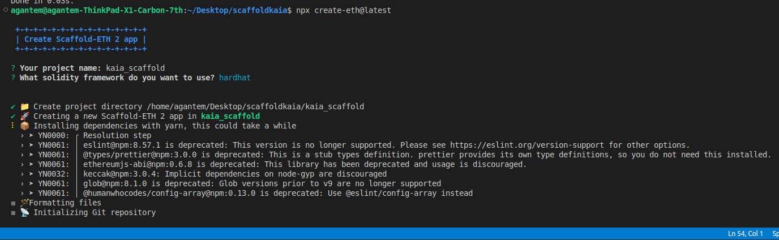Expand the chevron on the YN0000 Resolution step line
This screenshot has height=240, width=779.
click(22, 135)
